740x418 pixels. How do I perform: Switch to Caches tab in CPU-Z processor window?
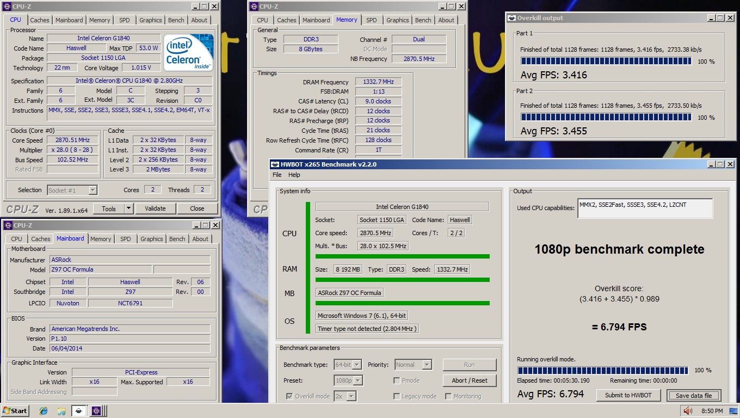point(39,20)
